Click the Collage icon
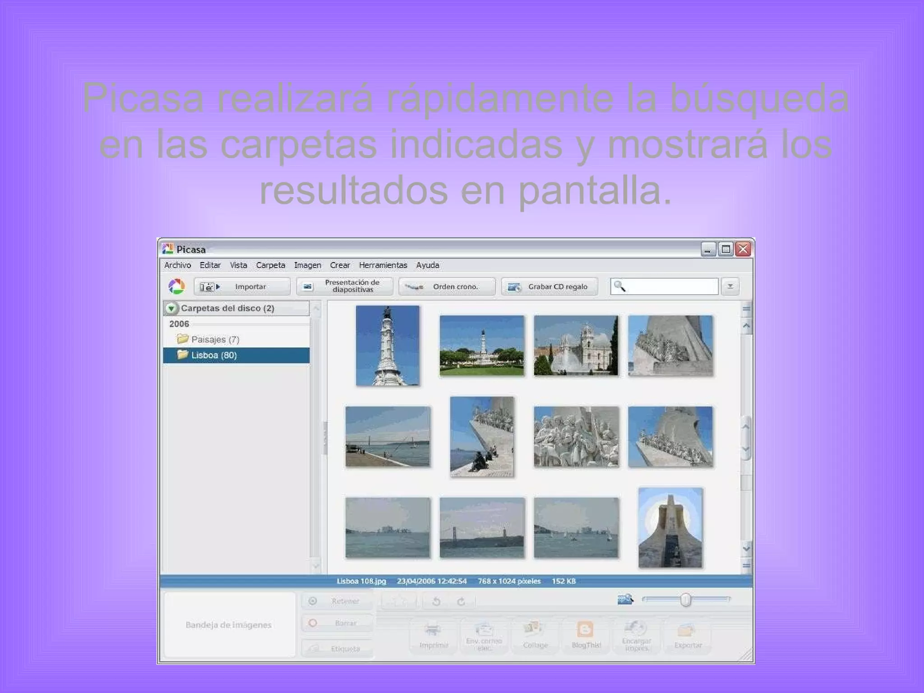This screenshot has width=924, height=693. coord(533,628)
